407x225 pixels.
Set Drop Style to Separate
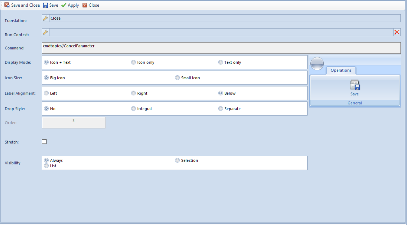(221, 109)
